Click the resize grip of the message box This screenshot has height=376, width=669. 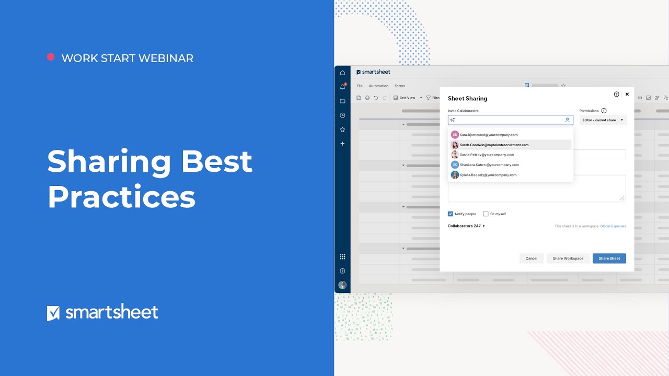tap(622, 198)
